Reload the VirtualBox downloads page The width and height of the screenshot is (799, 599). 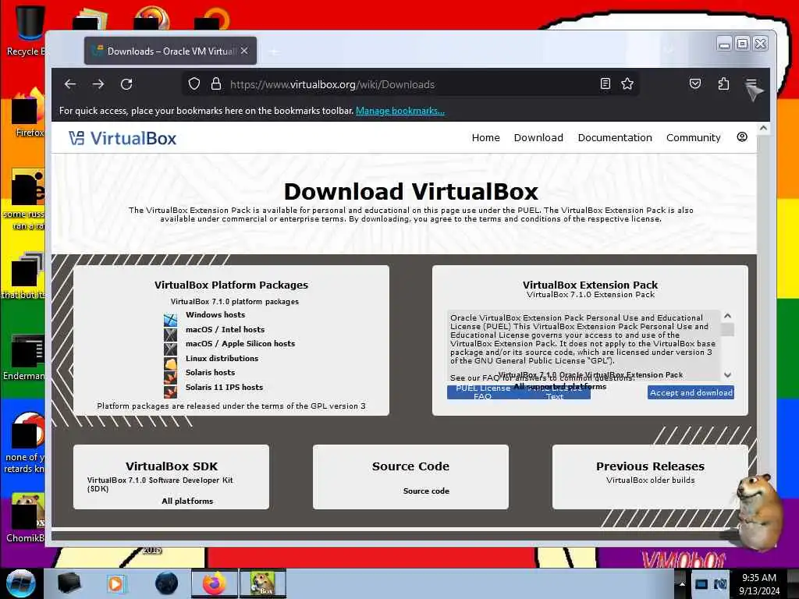126,84
